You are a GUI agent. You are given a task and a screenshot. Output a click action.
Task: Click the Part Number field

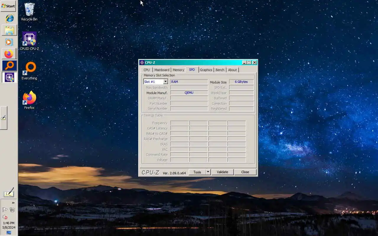(189, 103)
